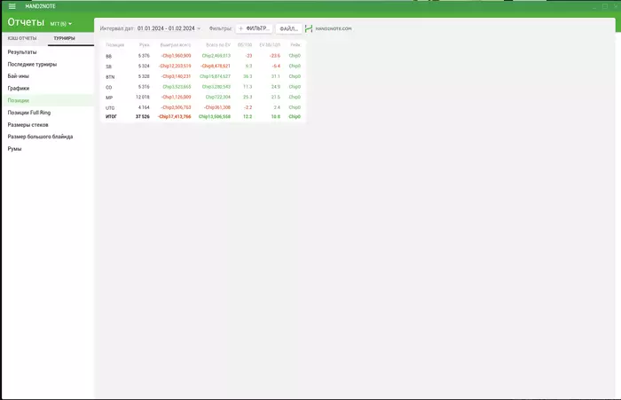This screenshot has width=621, height=400.
Task: Click the value -Chip12,203,519
Action: point(176,67)
